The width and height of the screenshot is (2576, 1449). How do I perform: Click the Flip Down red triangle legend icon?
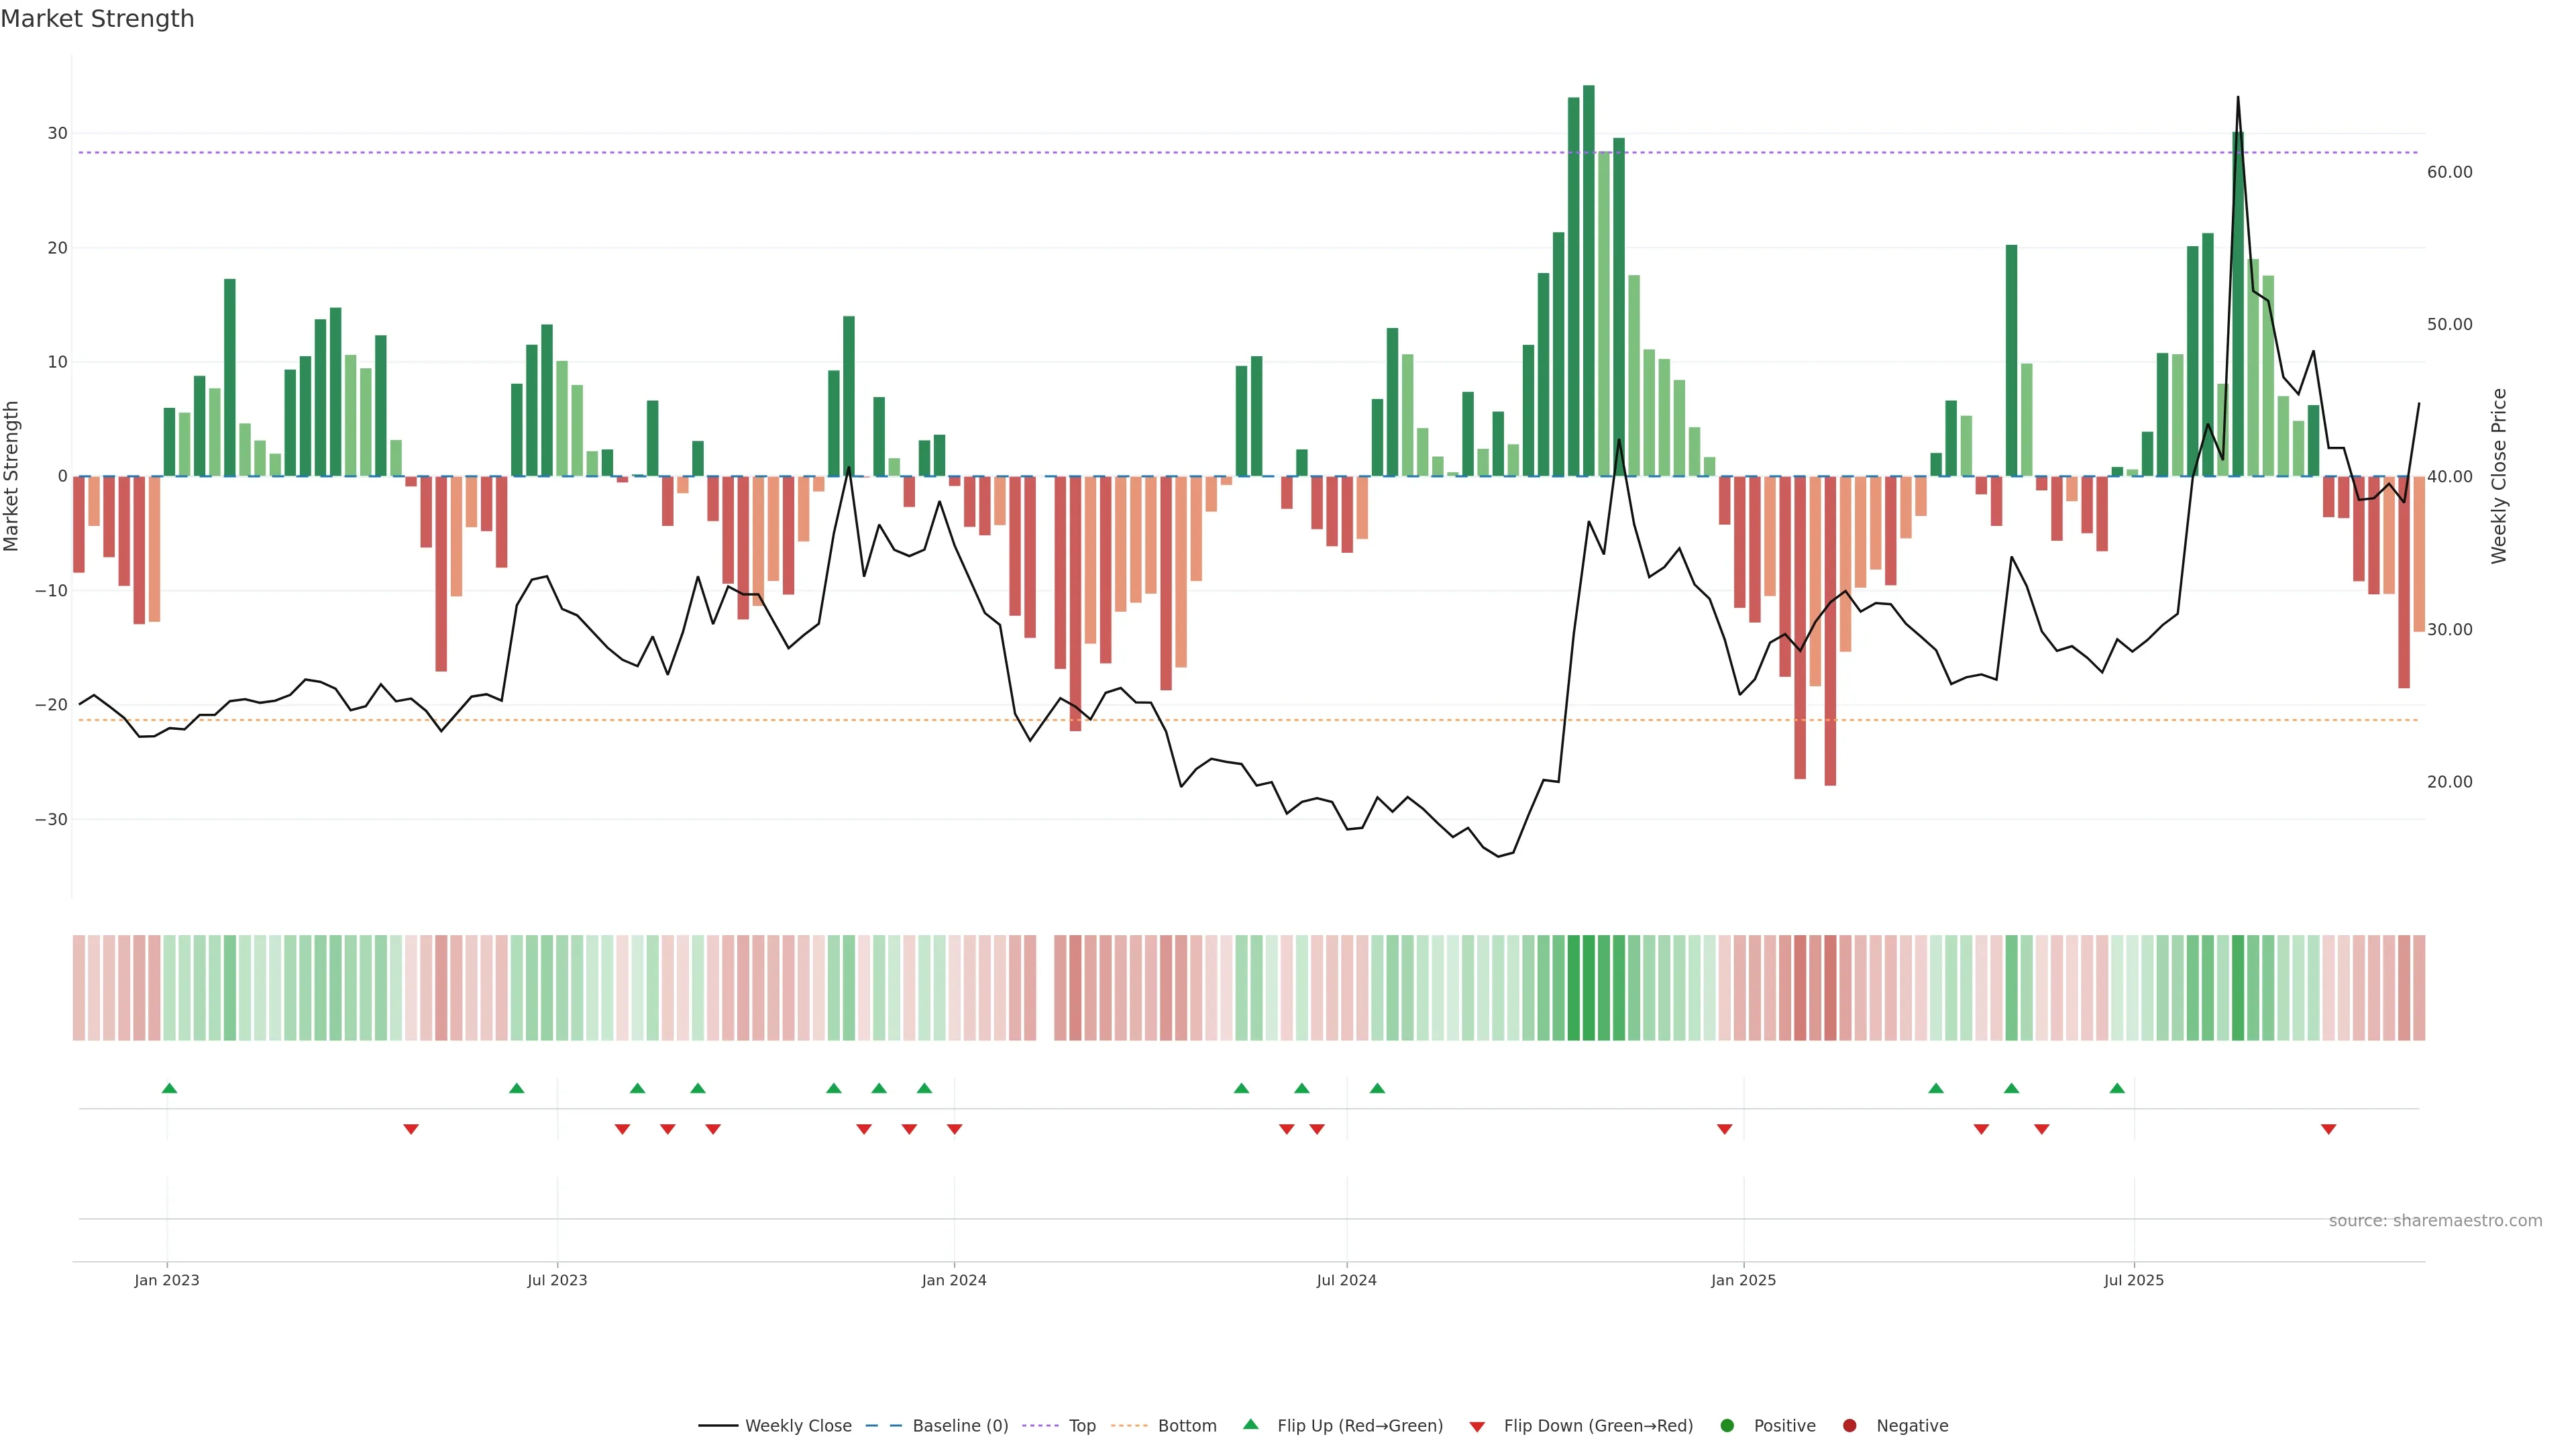[1477, 1427]
